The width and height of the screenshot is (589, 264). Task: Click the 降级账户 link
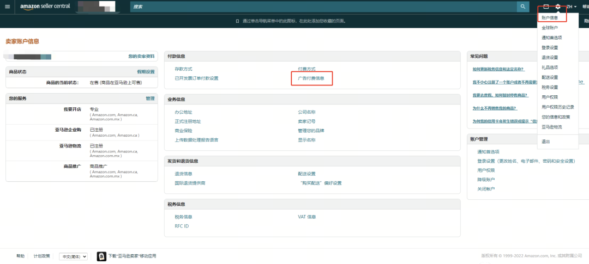[486, 180]
